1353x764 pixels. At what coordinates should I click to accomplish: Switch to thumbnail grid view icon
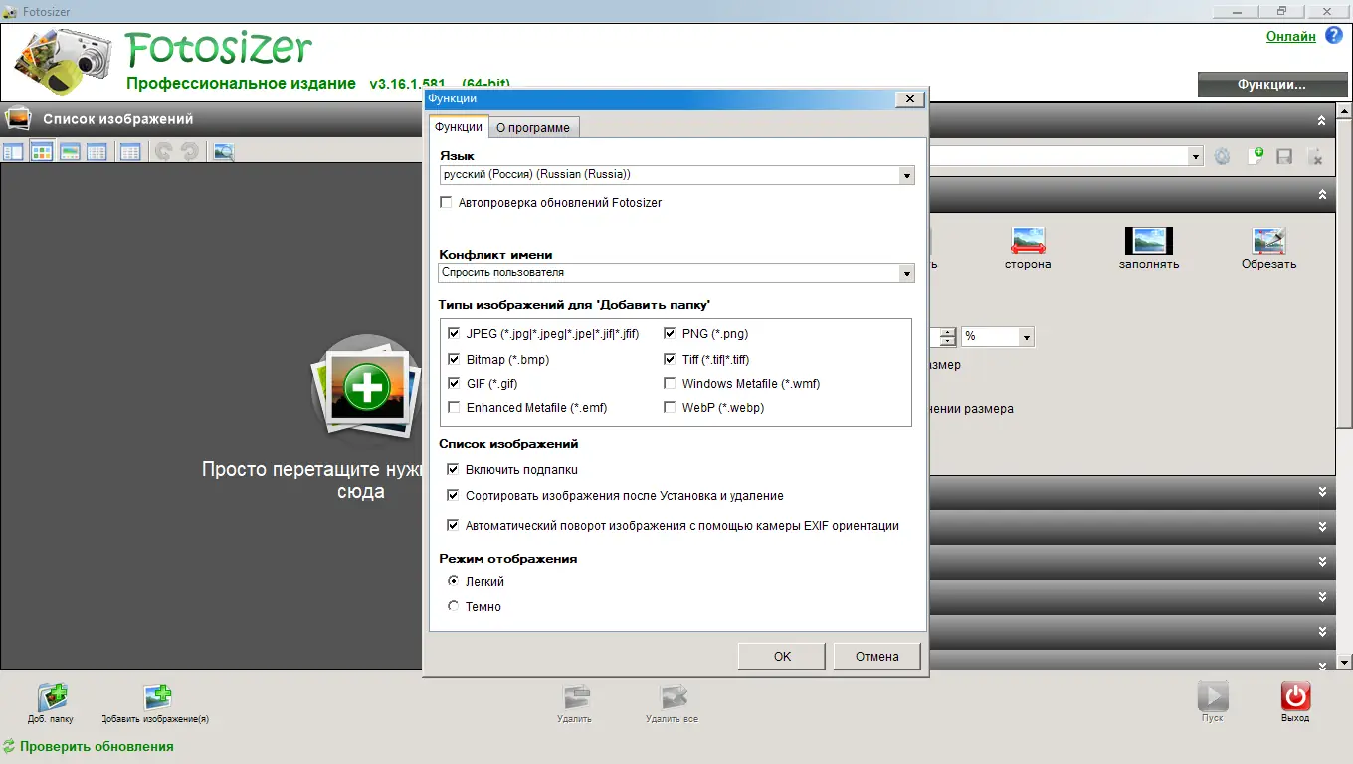pos(42,152)
